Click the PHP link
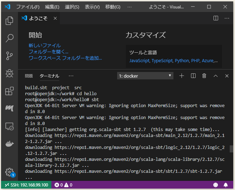This screenshot has width=235, height=190. point(195,61)
